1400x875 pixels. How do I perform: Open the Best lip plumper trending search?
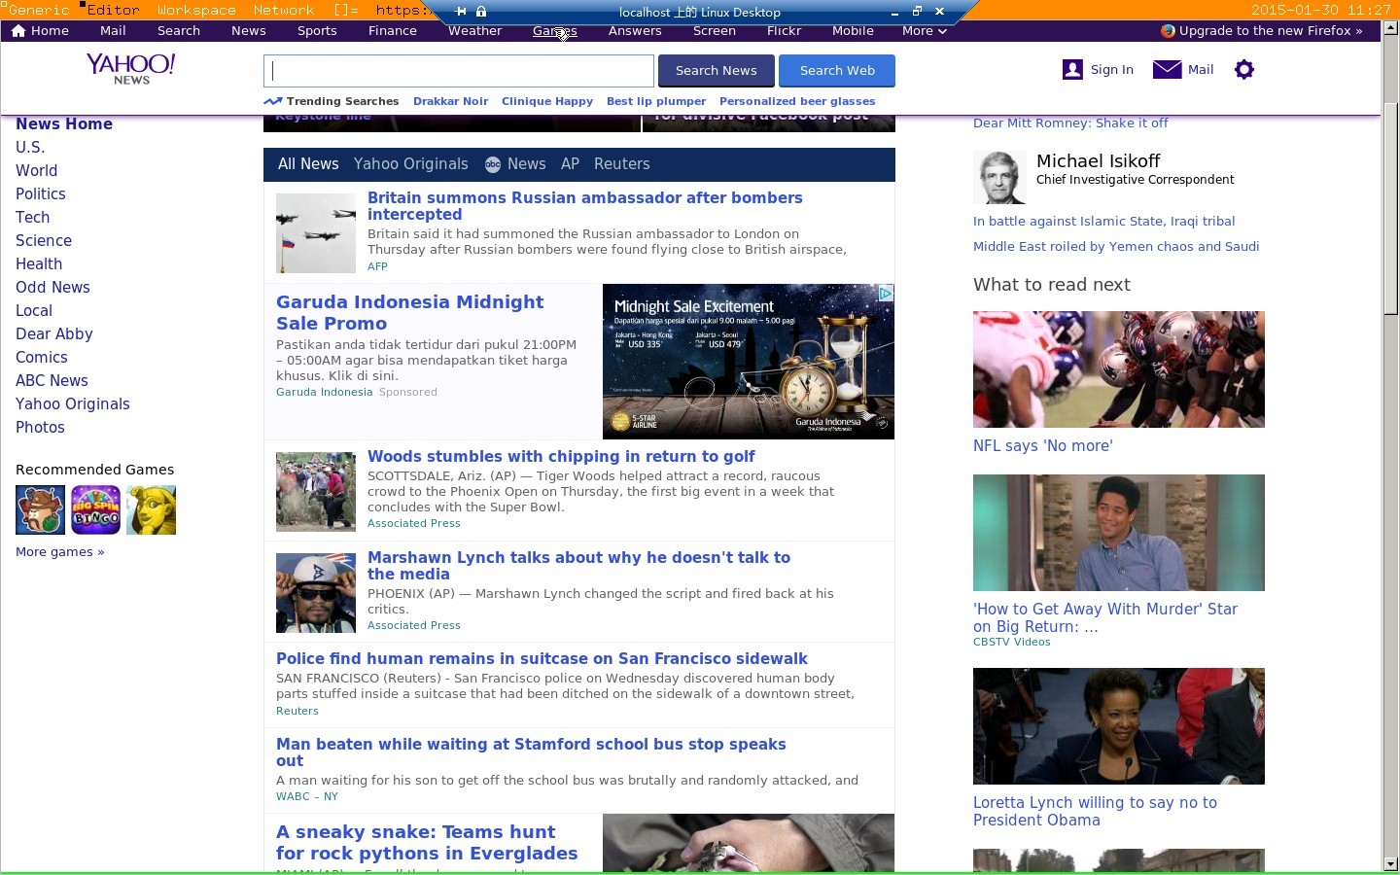pyautogui.click(x=656, y=101)
